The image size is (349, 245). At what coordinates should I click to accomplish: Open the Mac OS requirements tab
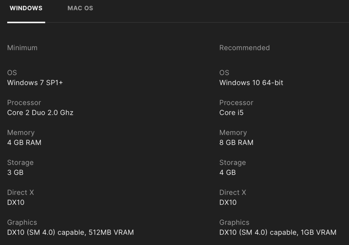(x=80, y=8)
